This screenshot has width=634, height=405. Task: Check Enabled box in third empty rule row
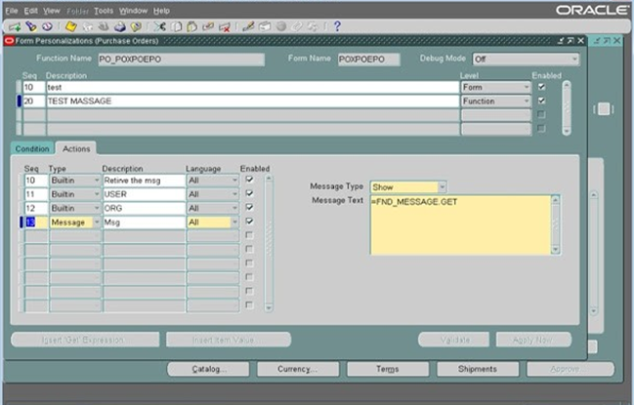click(x=541, y=115)
